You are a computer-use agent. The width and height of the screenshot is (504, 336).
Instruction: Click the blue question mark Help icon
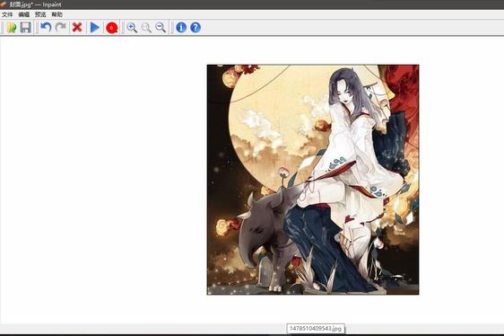(x=196, y=28)
